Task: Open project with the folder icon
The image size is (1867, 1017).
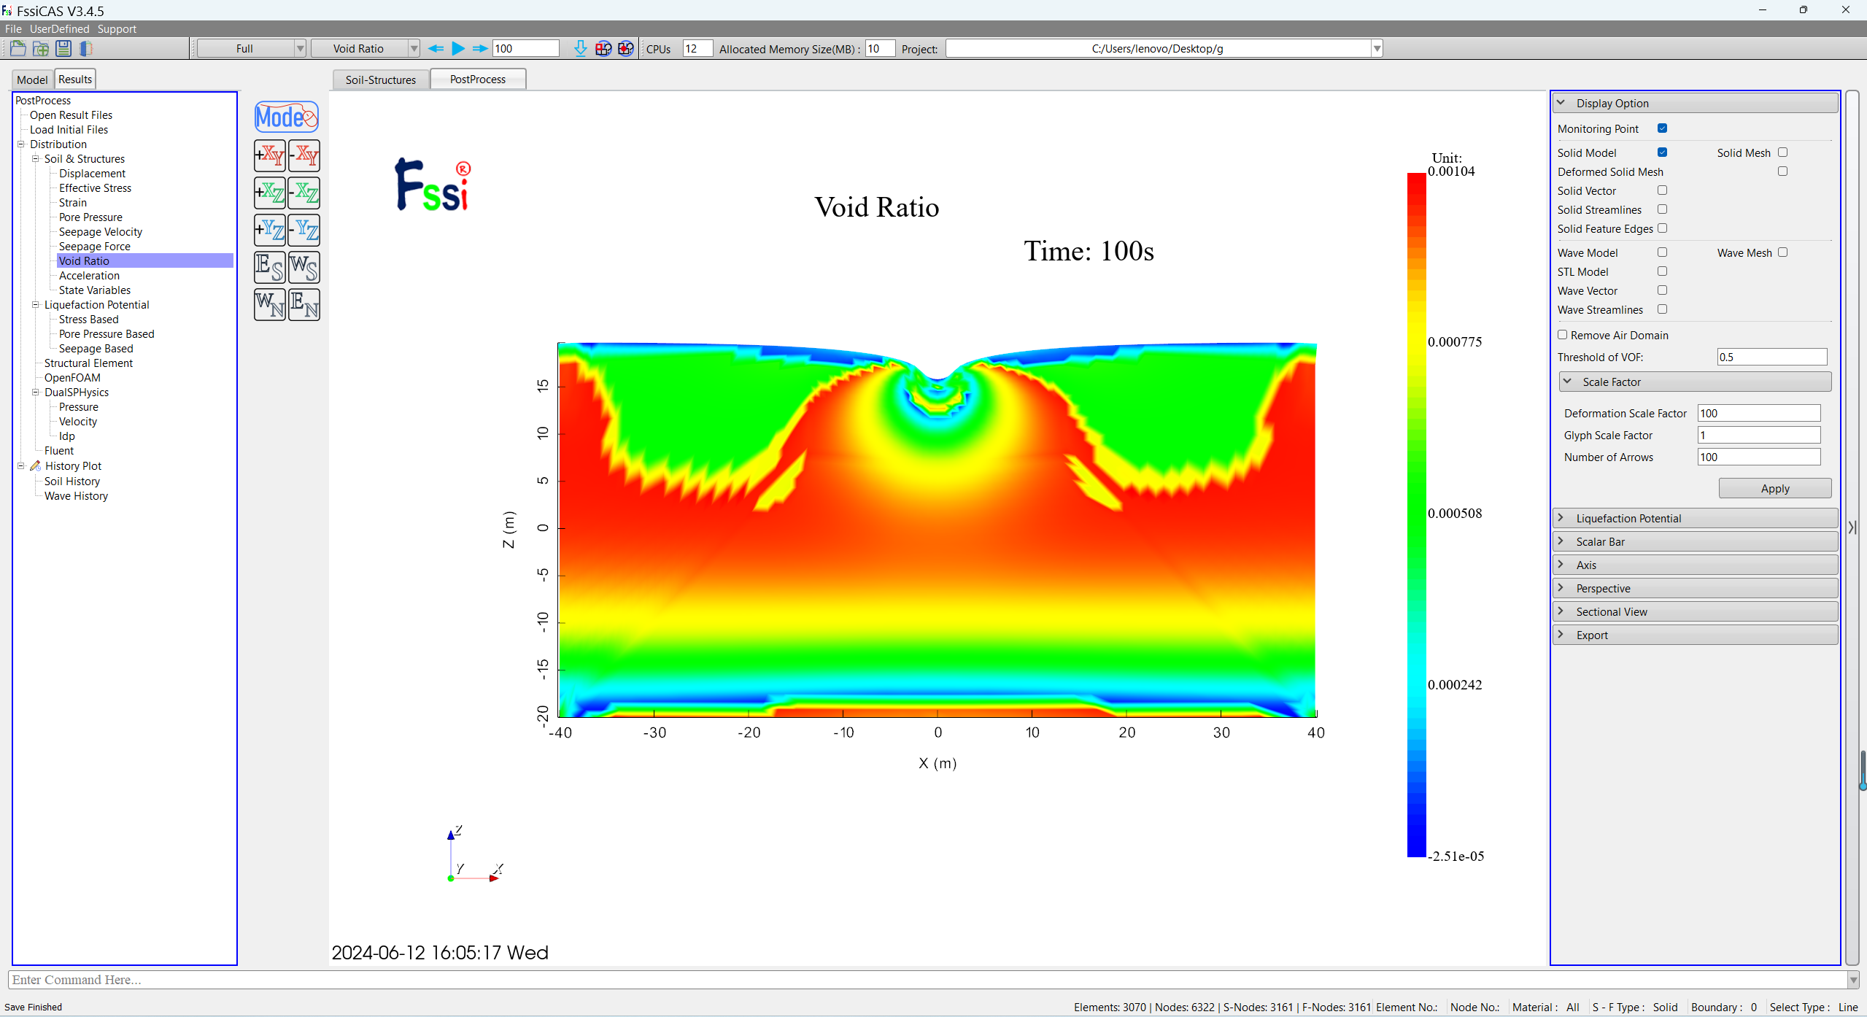Action: (18, 49)
